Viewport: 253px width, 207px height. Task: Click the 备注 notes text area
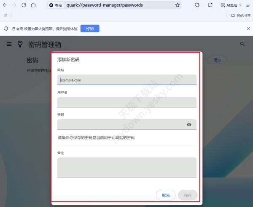click(x=126, y=167)
